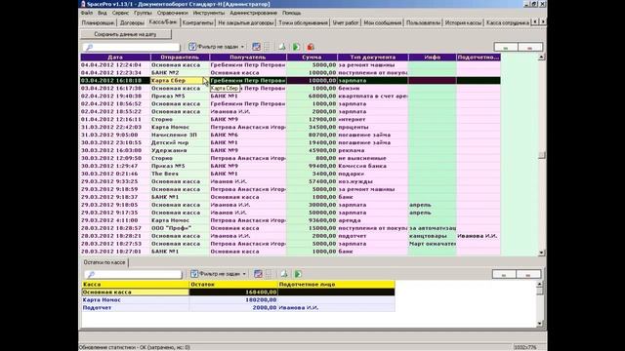The image size is (625, 351).
Task: Click the right small button right of lower toolbar
Action: (528, 274)
